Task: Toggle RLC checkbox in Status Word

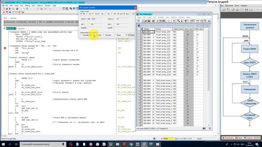Action: 124,13
